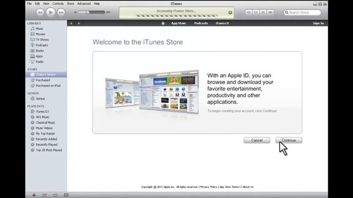
Task: Click the Previous track rewind button
Action: point(40,12)
